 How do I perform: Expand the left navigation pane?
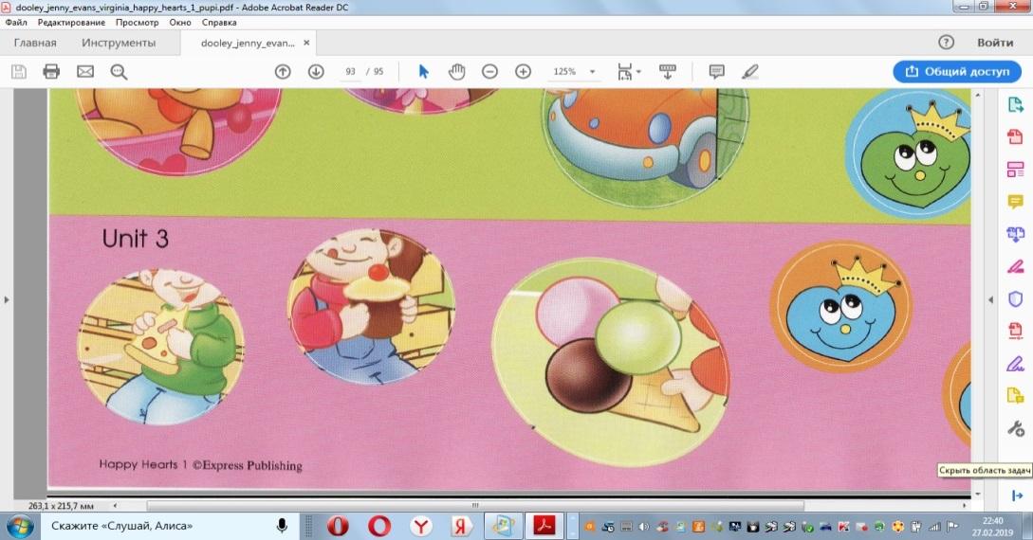(x=7, y=300)
